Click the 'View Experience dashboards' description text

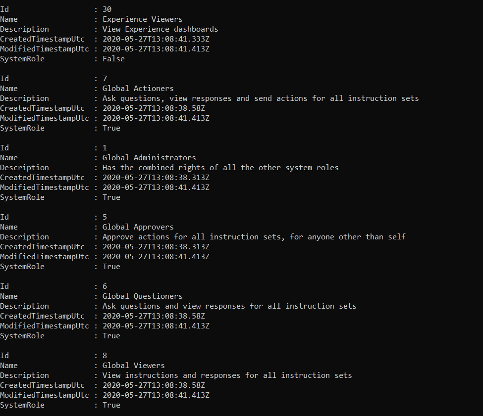[160, 29]
